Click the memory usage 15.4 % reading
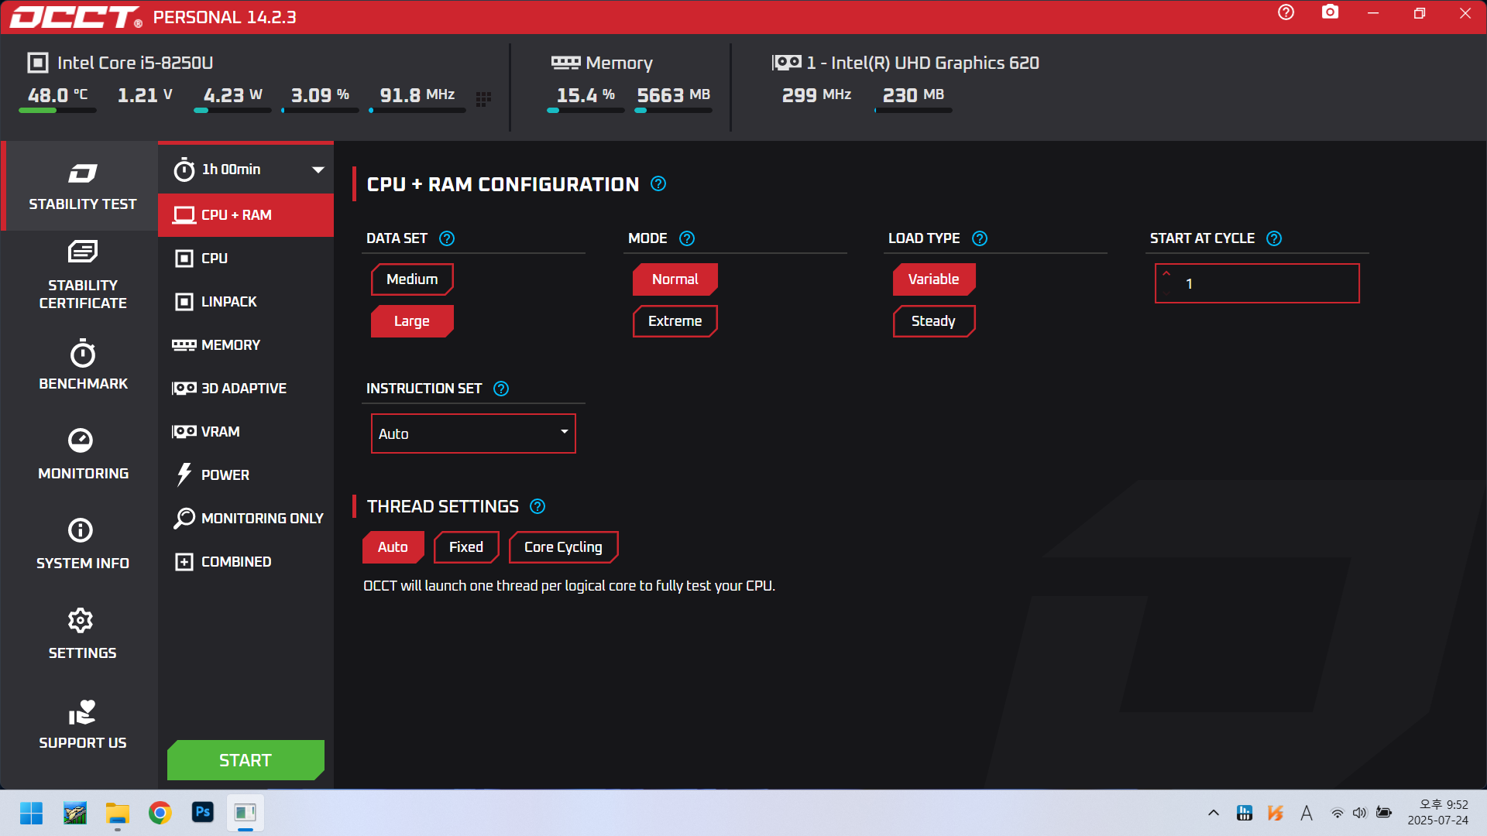This screenshot has width=1487, height=836. click(586, 95)
